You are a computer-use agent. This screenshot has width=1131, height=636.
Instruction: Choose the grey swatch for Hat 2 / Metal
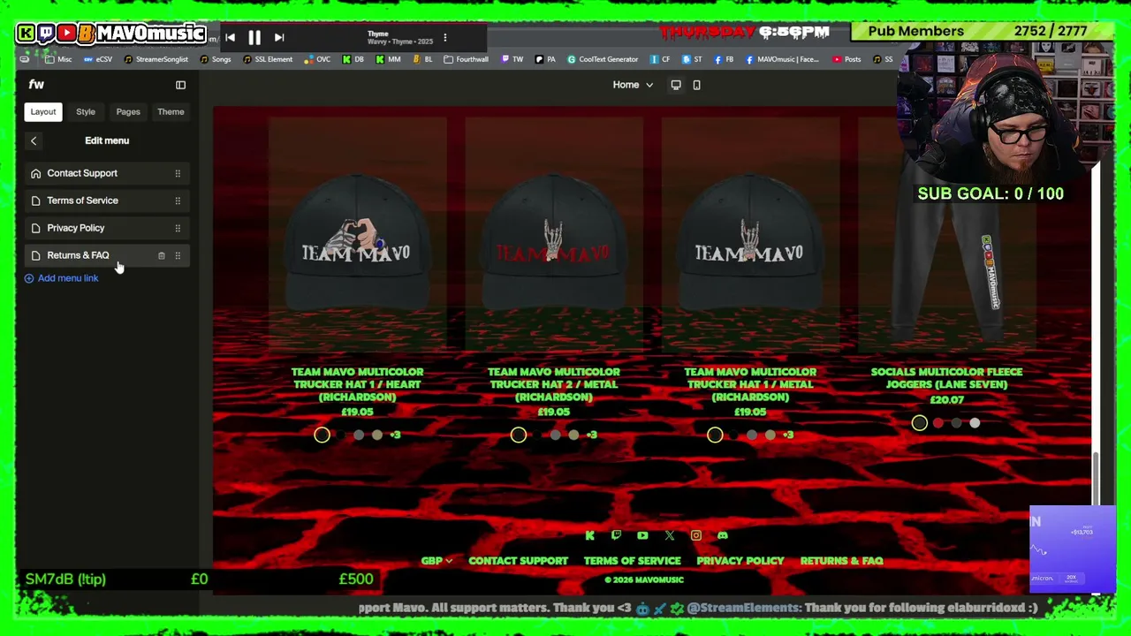(x=555, y=435)
